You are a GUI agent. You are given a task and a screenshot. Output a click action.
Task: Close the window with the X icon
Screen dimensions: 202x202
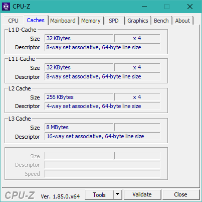point(190,7)
